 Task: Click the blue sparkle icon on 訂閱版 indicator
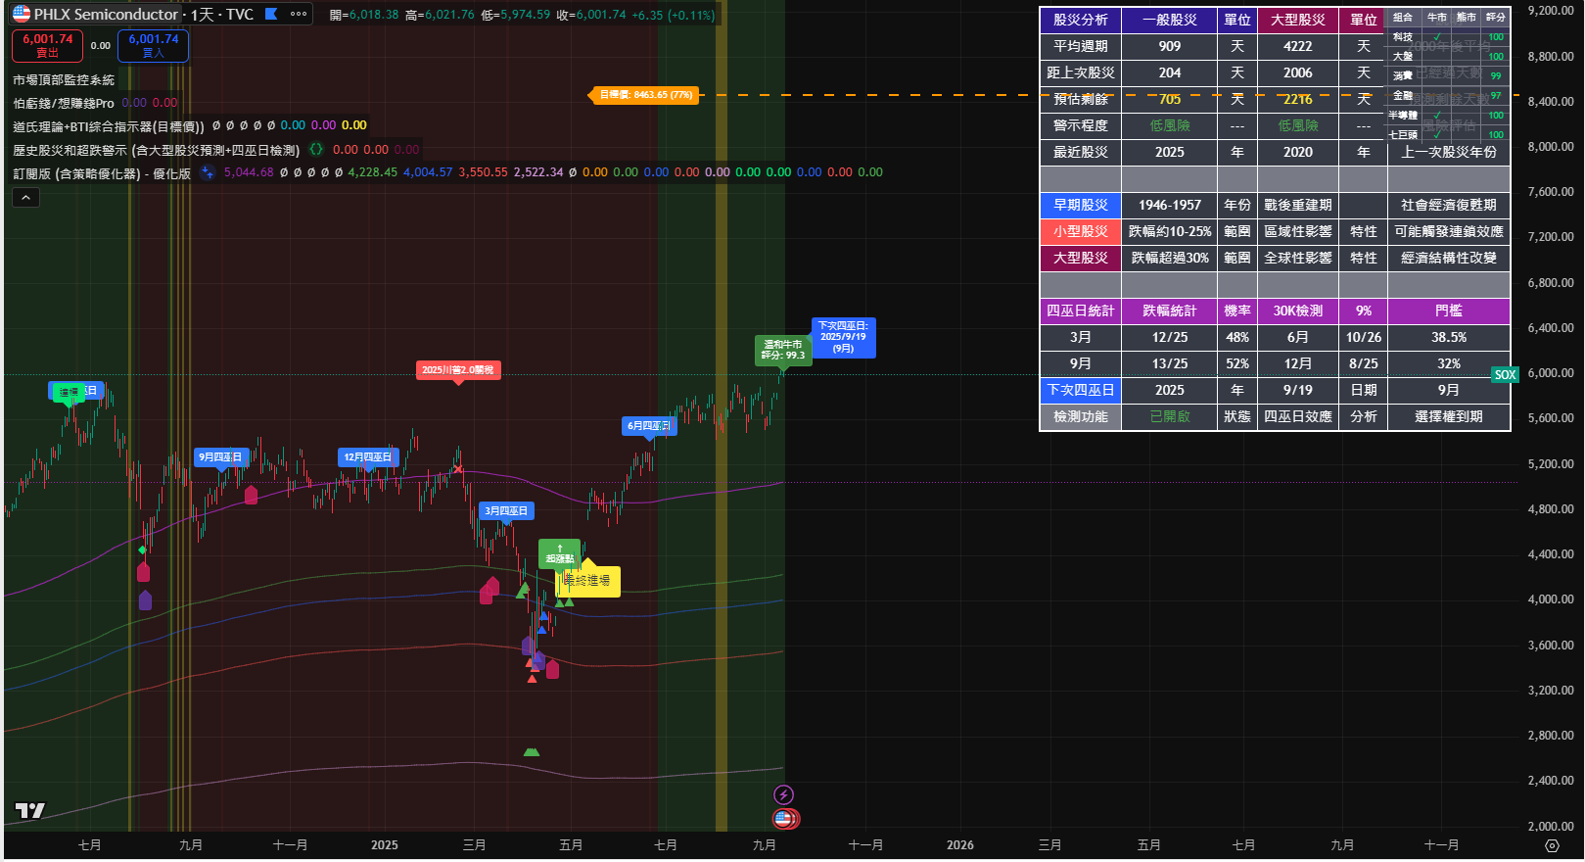point(207,172)
